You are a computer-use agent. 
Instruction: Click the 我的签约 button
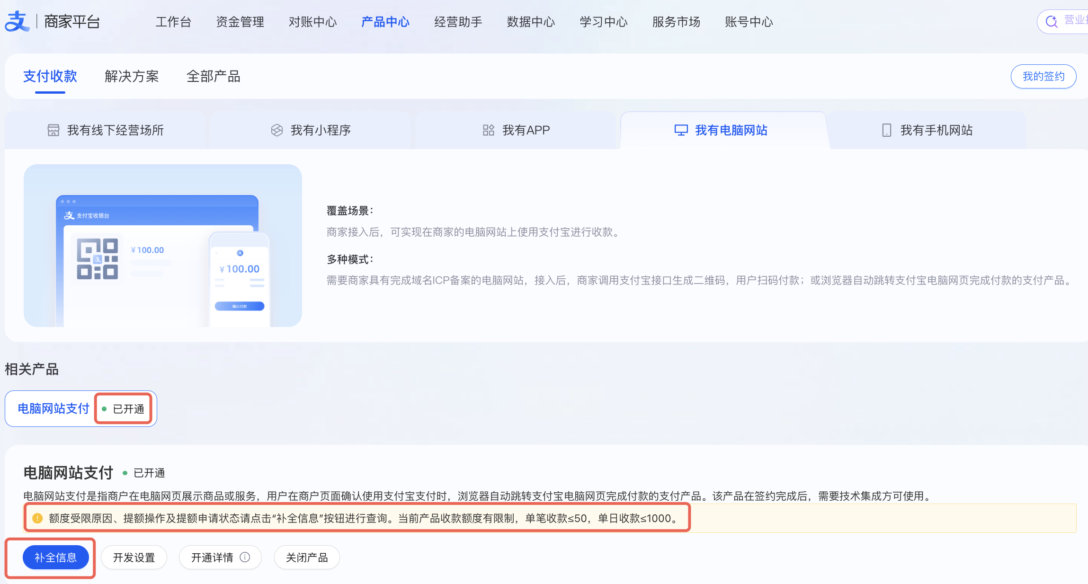[1043, 76]
